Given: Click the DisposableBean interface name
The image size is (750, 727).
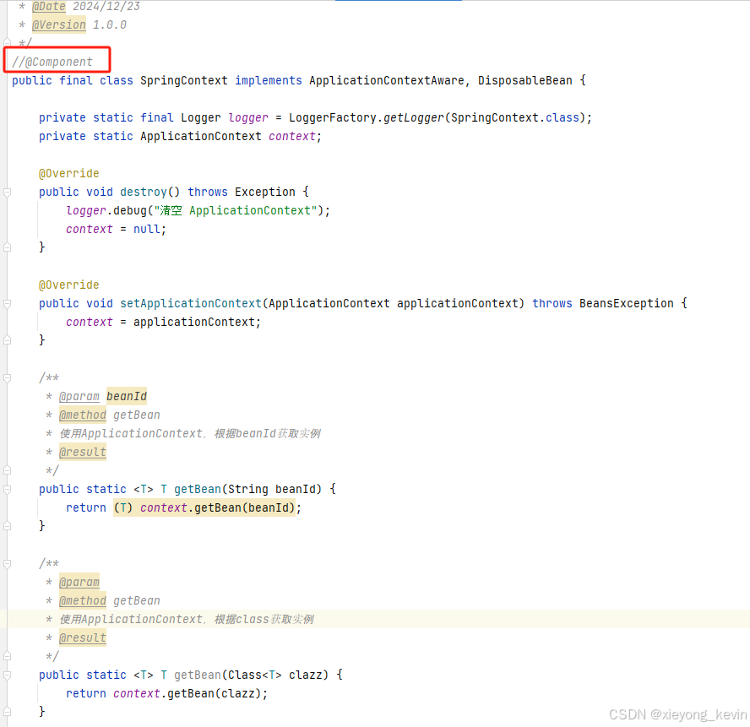Looking at the screenshot, I should point(524,79).
